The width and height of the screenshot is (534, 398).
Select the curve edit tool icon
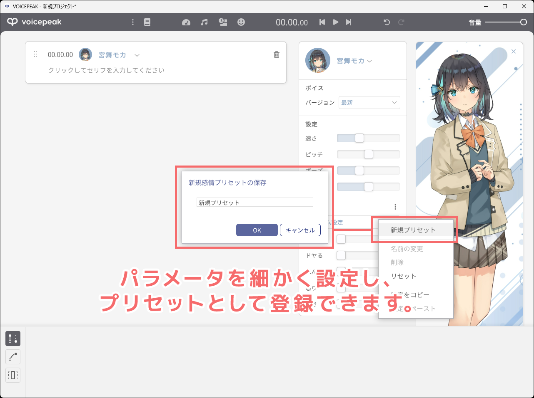(x=13, y=357)
